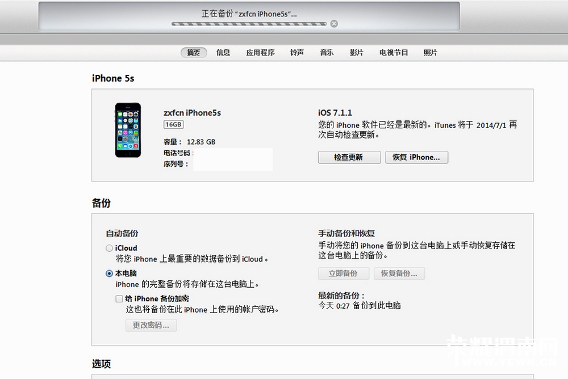
Task: Enable the 给 iPhone 备份加密 checkbox
Action: click(x=119, y=298)
